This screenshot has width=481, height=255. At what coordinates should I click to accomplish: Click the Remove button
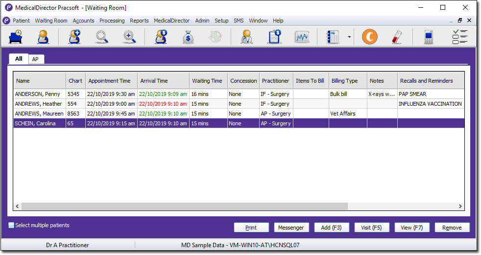[452, 228]
